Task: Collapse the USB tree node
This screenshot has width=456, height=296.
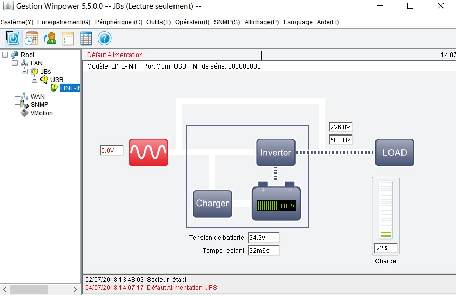Action: [34, 79]
